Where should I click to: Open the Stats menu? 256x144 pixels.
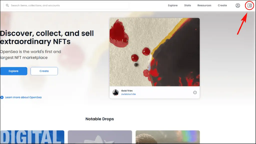coord(187,5)
